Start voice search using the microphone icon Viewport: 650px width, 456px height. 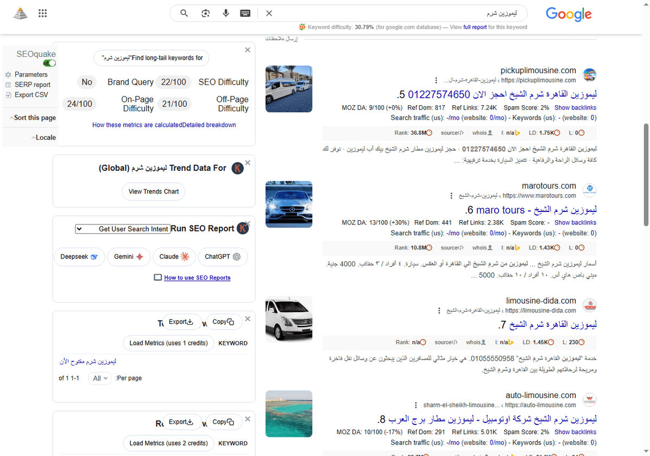(x=226, y=13)
